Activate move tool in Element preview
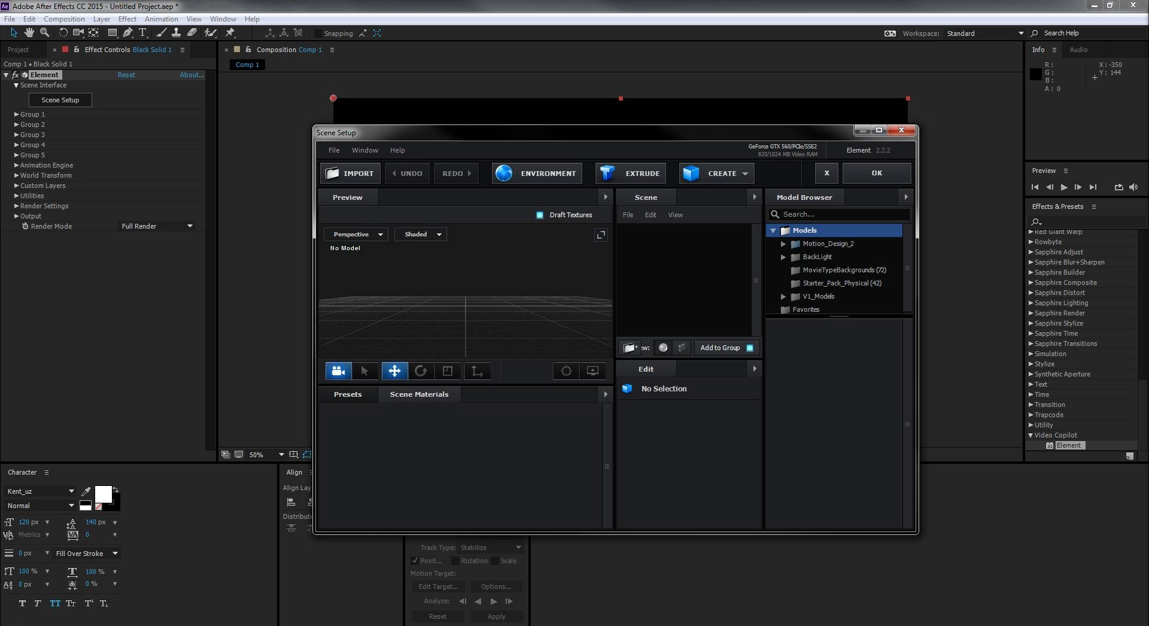This screenshot has height=626, width=1149. click(394, 371)
